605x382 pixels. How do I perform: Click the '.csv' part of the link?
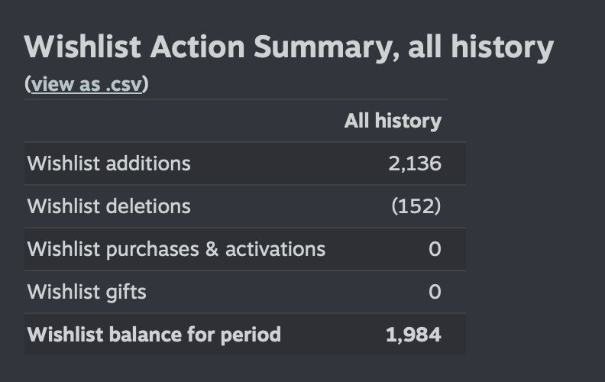point(124,84)
